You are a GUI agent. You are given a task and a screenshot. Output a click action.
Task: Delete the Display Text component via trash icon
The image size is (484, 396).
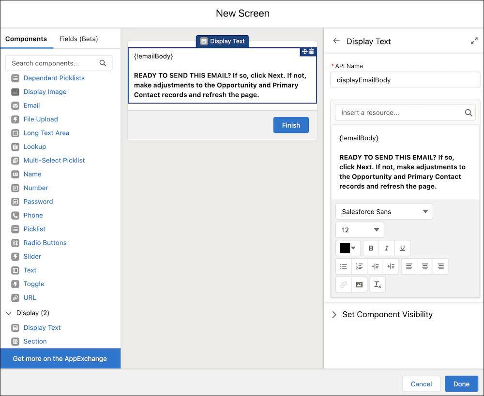pos(310,51)
